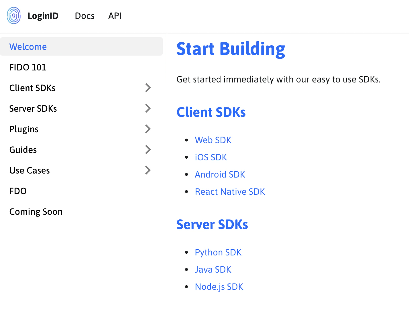Open the Android SDK link
This screenshot has height=311, width=409.
pos(220,174)
